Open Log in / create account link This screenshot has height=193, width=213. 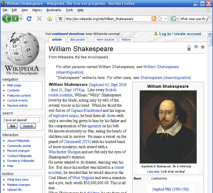tap(180, 34)
